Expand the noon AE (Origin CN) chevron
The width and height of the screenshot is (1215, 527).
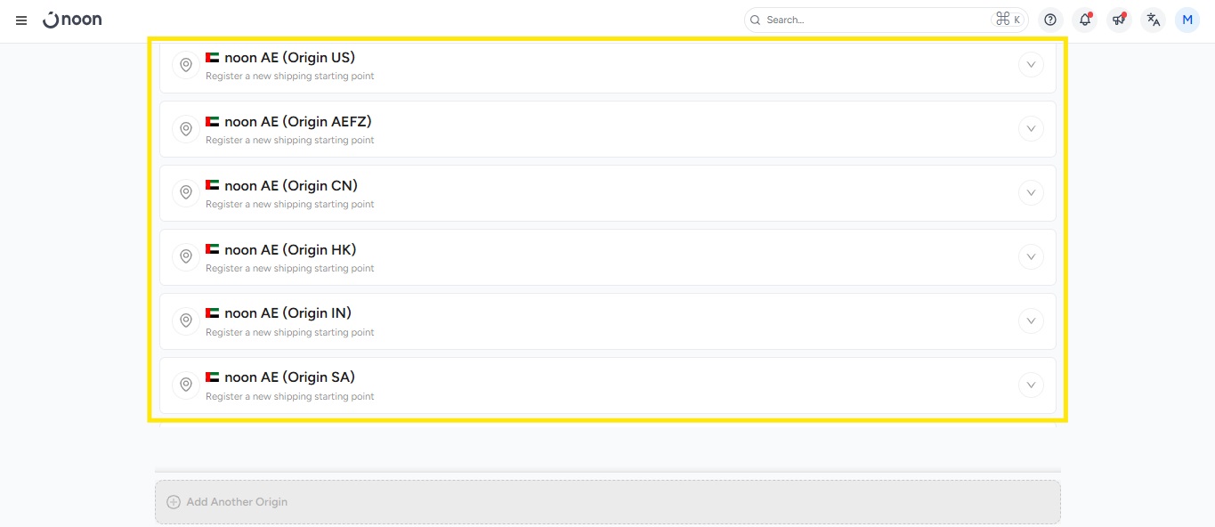(x=1031, y=193)
